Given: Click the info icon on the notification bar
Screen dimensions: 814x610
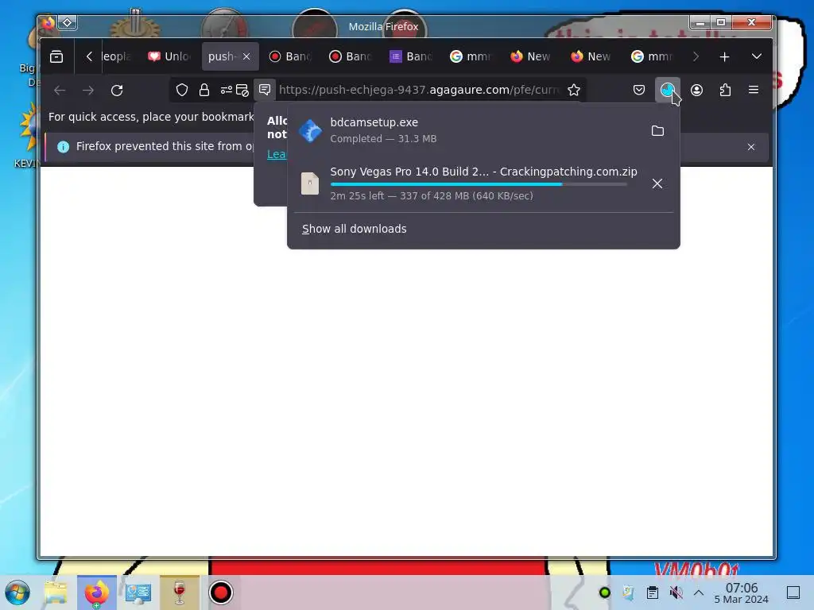Looking at the screenshot, I should 63,147.
